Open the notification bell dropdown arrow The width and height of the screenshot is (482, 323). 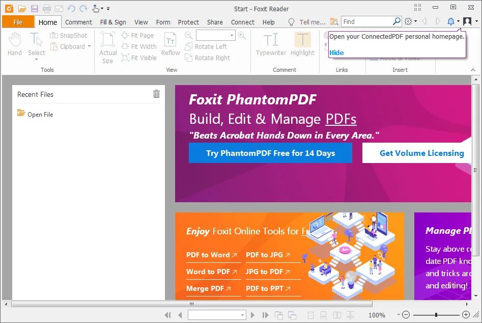pos(458,21)
